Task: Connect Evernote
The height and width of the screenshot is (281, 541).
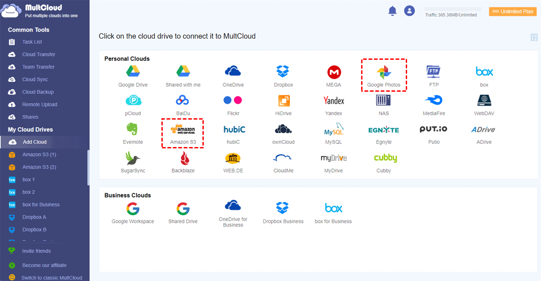Action: tap(133, 133)
